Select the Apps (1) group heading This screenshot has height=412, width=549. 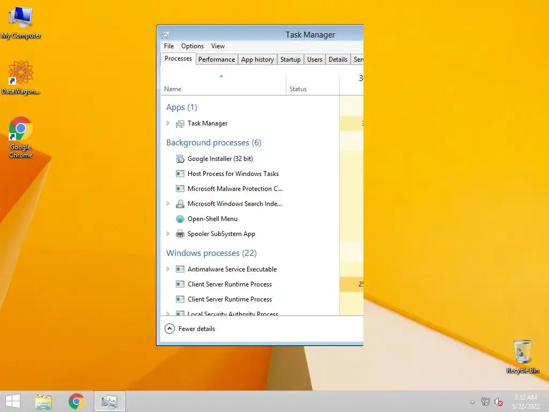pos(182,107)
